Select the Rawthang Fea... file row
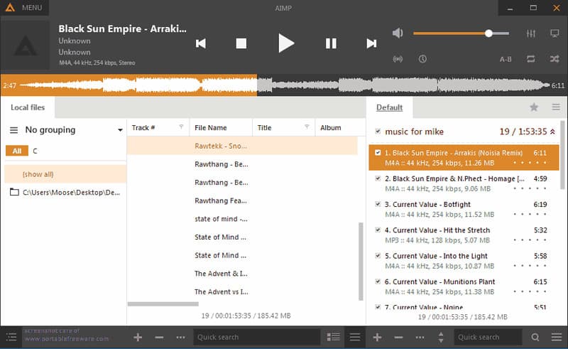Image resolution: width=568 pixels, height=349 pixels. [242, 200]
